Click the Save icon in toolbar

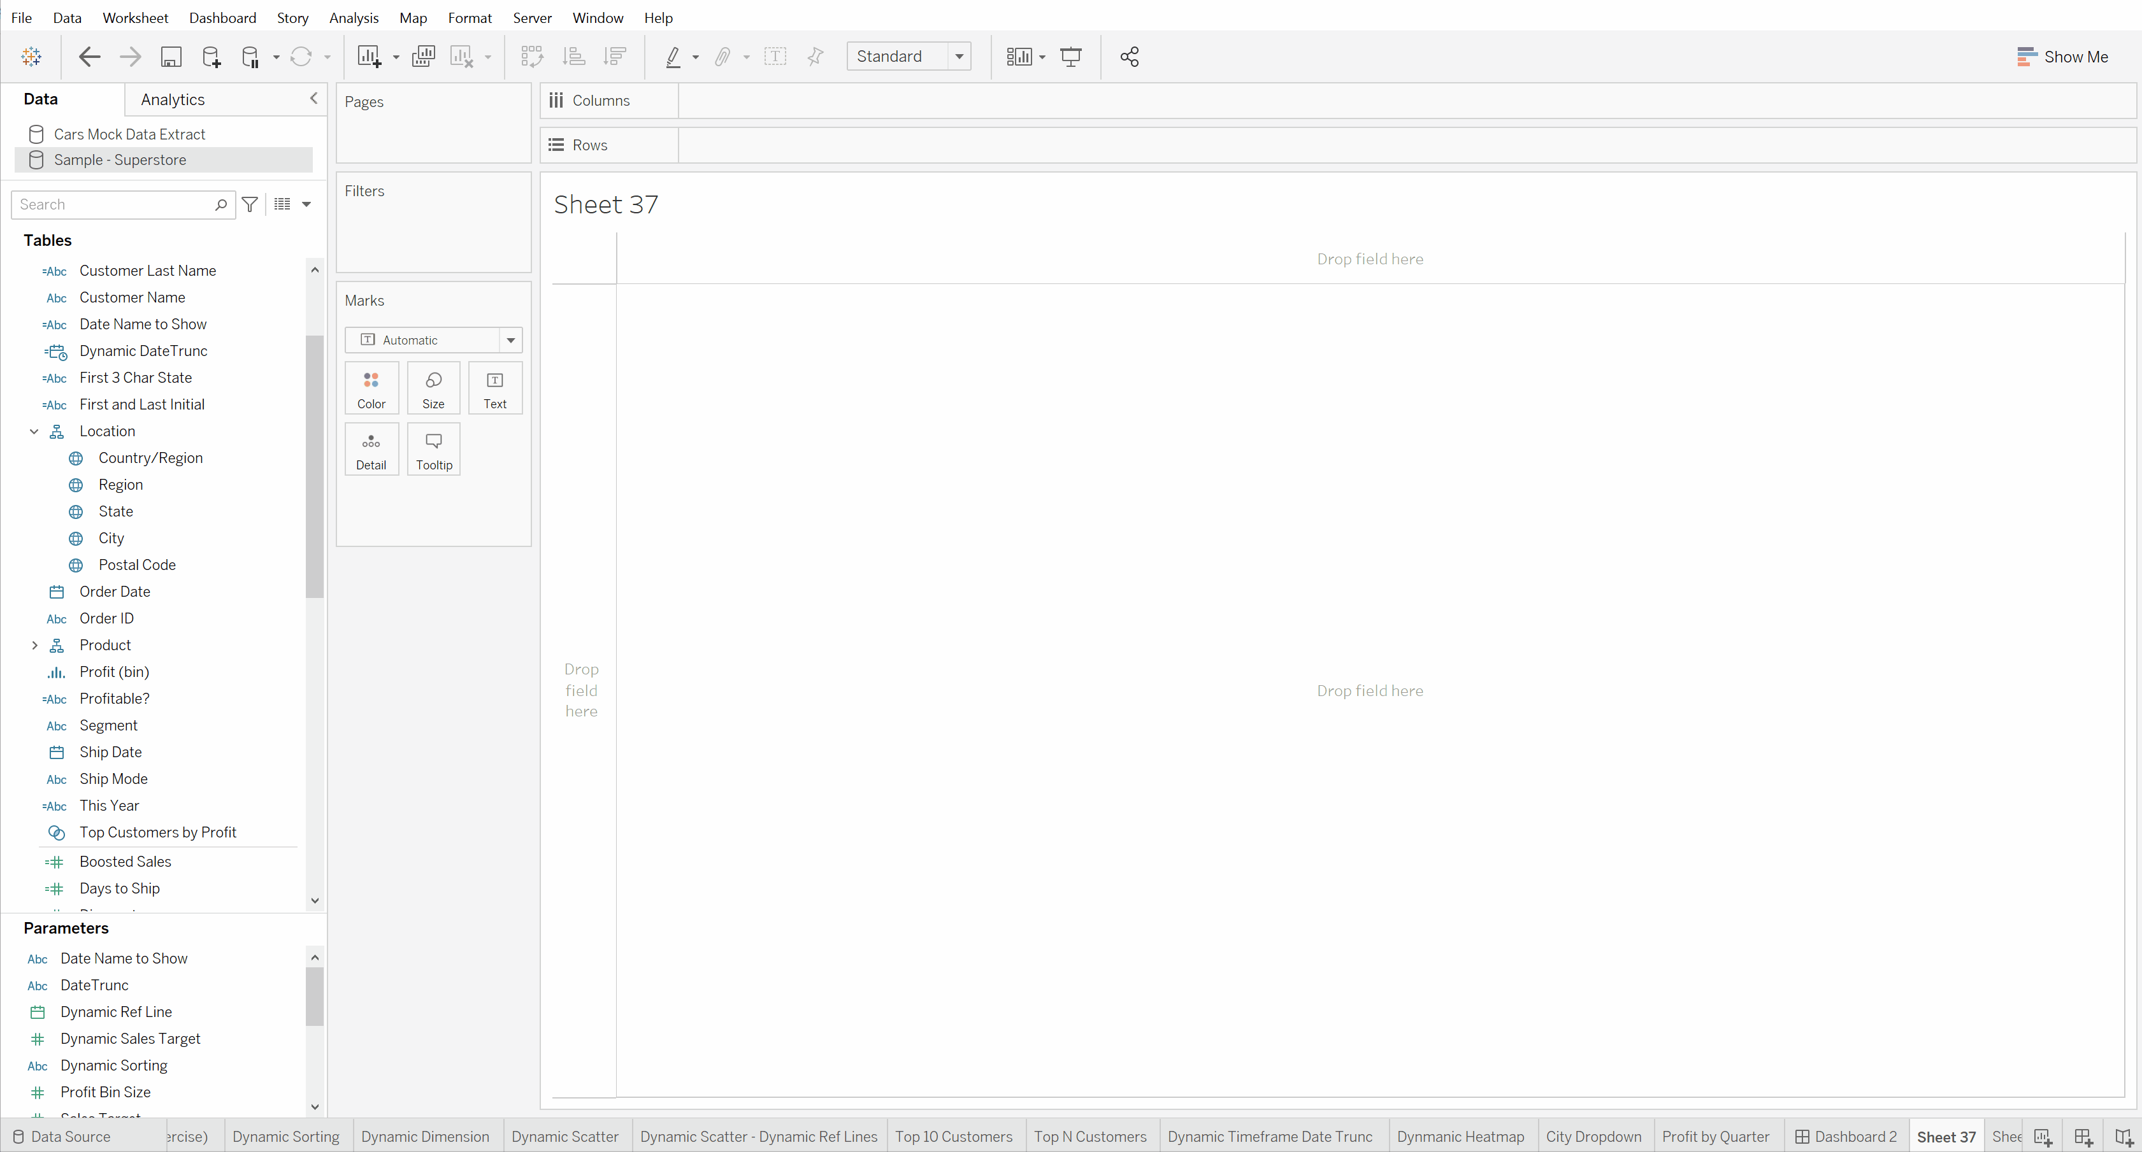tap(171, 57)
